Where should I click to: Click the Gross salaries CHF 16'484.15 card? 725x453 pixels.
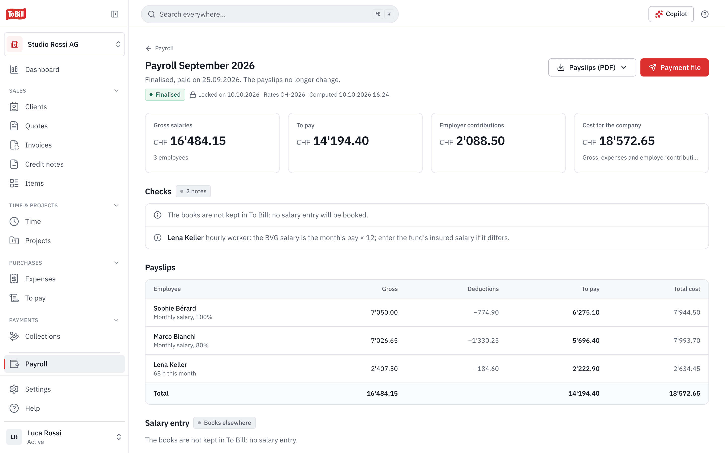pyautogui.click(x=212, y=143)
